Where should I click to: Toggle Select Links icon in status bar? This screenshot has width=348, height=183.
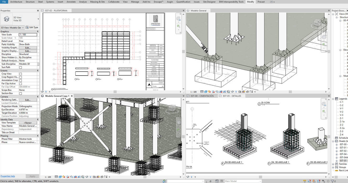[x=304, y=181]
